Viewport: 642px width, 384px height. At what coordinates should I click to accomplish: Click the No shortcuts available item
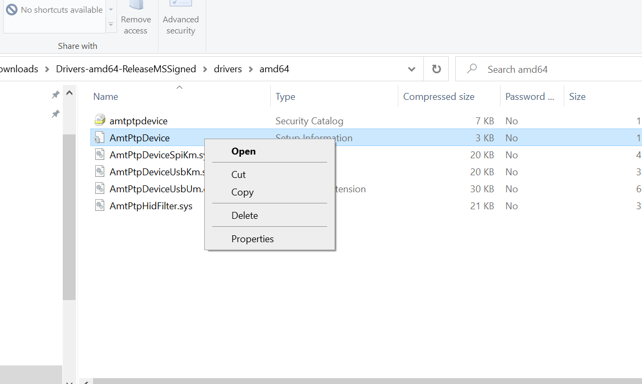click(x=54, y=10)
